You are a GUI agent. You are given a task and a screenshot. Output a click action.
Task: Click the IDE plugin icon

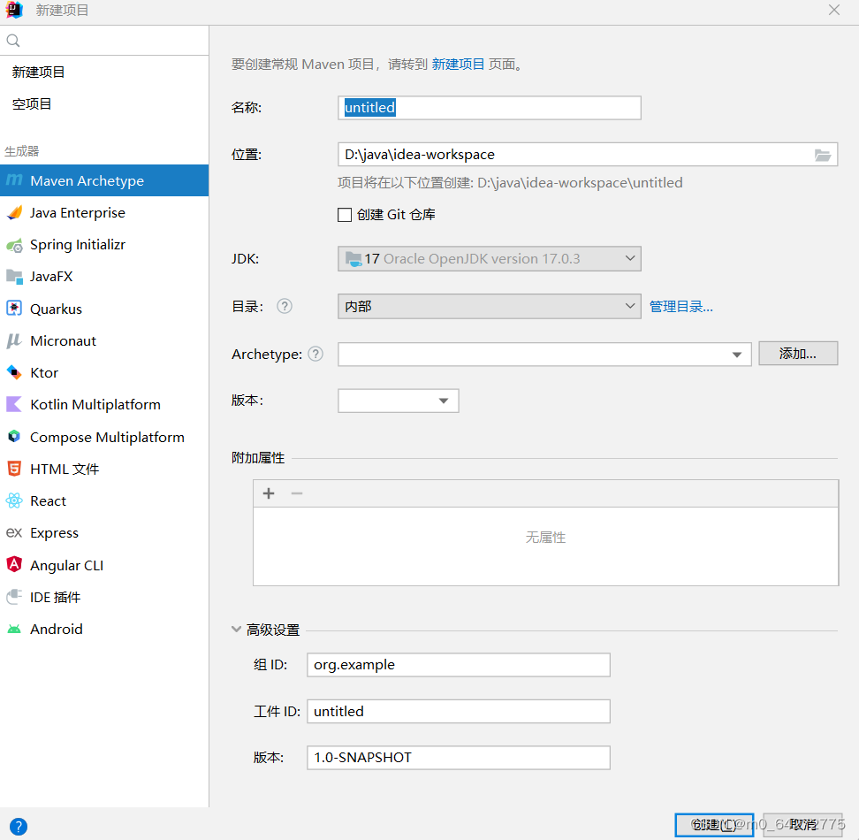click(x=14, y=597)
